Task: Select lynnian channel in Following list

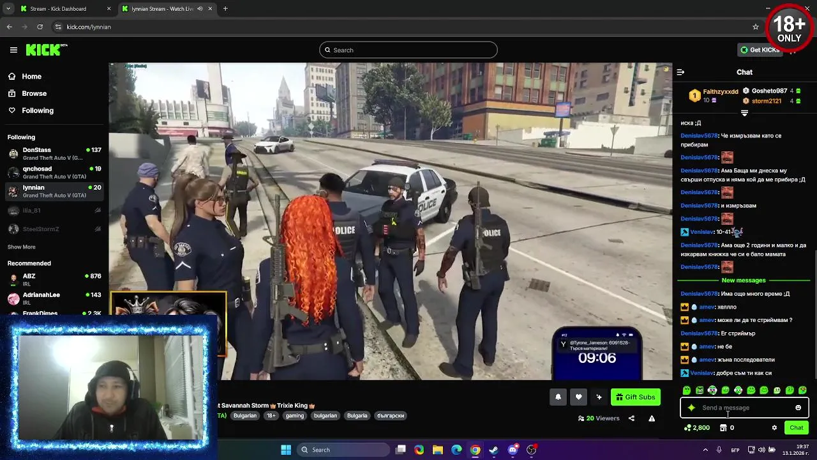Action: pyautogui.click(x=54, y=191)
